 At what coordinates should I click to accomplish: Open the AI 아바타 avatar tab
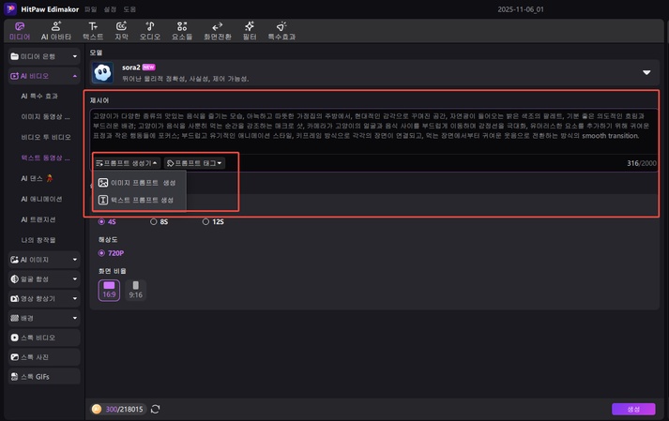point(56,31)
